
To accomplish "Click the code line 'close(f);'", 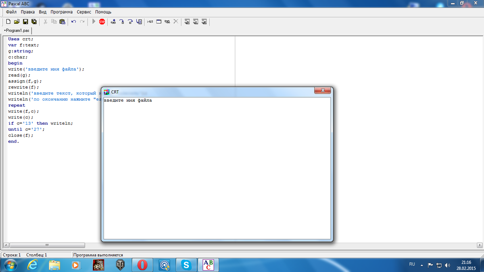I will coord(21,136).
